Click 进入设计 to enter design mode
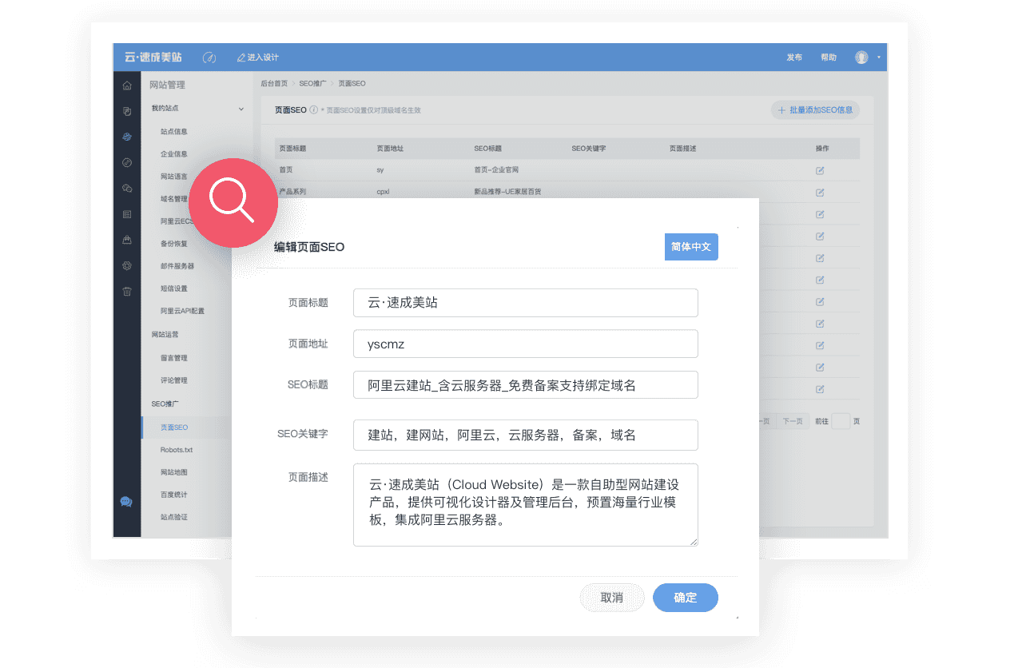Image resolution: width=1010 pixels, height=668 pixels. coord(258,58)
